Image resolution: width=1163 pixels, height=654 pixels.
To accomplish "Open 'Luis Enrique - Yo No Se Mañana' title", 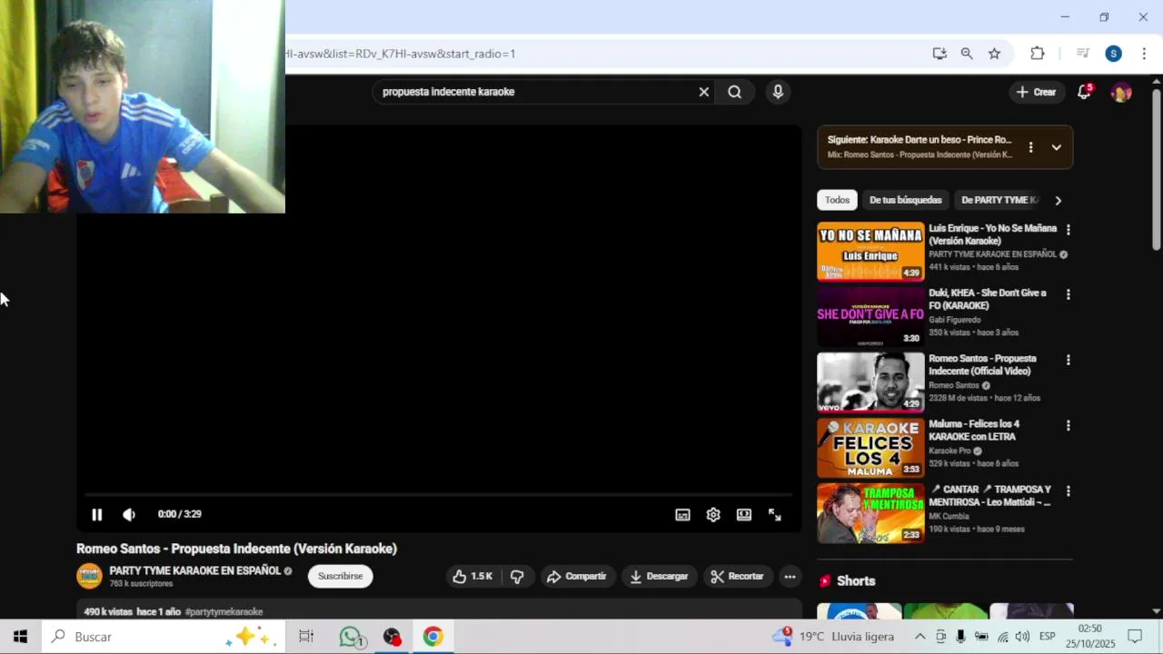I will pos(992,234).
